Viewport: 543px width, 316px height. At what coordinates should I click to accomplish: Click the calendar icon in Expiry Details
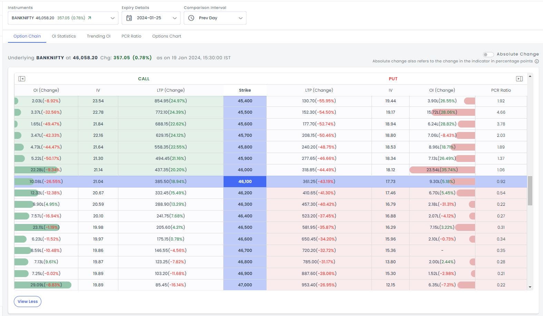129,18
